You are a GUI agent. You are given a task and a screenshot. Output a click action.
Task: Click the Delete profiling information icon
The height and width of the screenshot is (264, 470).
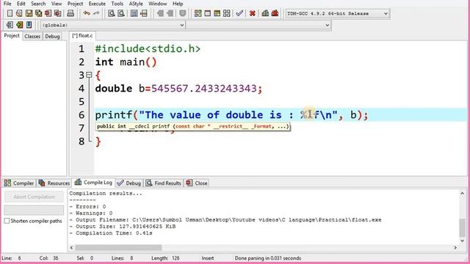click(x=275, y=13)
